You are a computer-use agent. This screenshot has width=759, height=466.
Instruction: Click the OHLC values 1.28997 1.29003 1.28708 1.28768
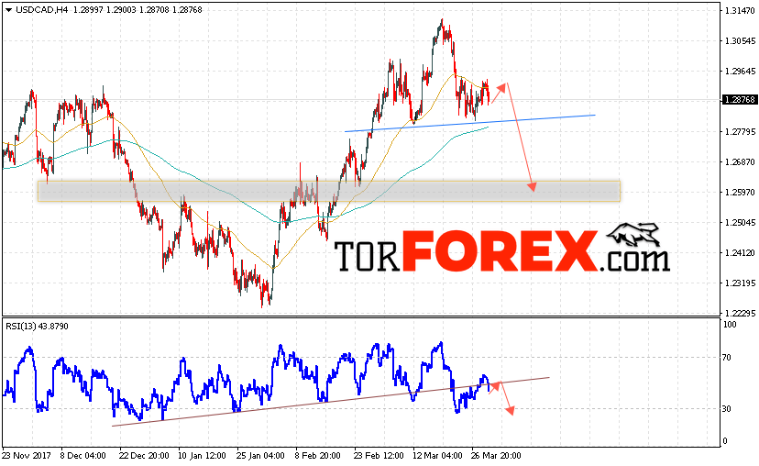[x=137, y=10]
